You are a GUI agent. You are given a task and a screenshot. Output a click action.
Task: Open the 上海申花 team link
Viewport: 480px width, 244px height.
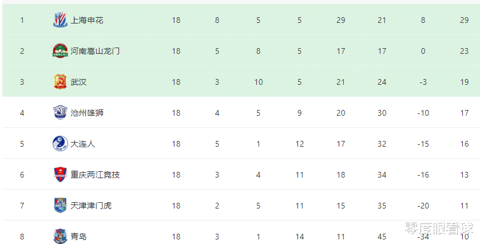[x=87, y=20]
